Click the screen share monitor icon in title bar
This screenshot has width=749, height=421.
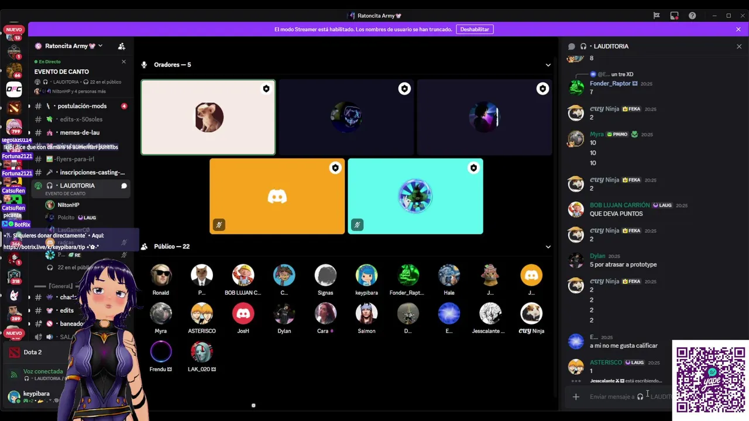675,16
